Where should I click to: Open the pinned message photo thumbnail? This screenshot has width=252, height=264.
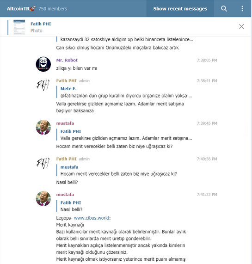click(19, 27)
